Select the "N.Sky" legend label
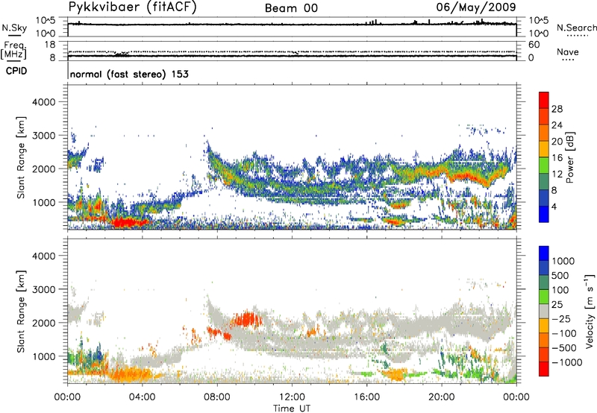This screenshot has height=413, width=597. [x=14, y=28]
